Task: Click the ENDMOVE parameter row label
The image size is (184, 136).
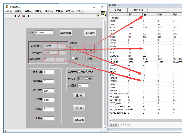Action: pyautogui.click(x=114, y=56)
